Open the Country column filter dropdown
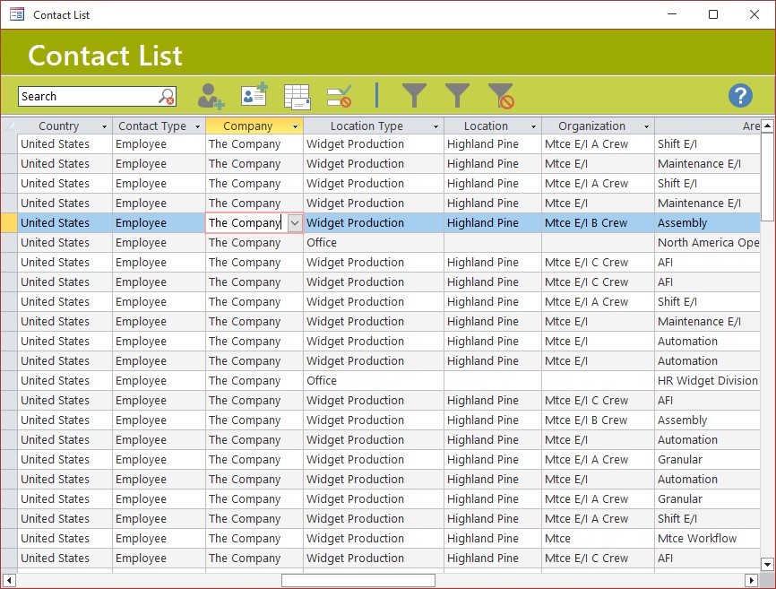Viewport: 776px width, 589px height. pos(105,126)
